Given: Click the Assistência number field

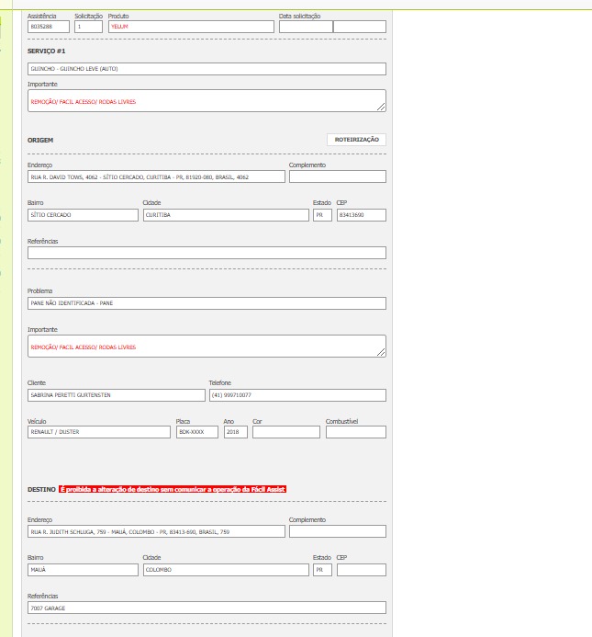Looking at the screenshot, I should [x=48, y=27].
